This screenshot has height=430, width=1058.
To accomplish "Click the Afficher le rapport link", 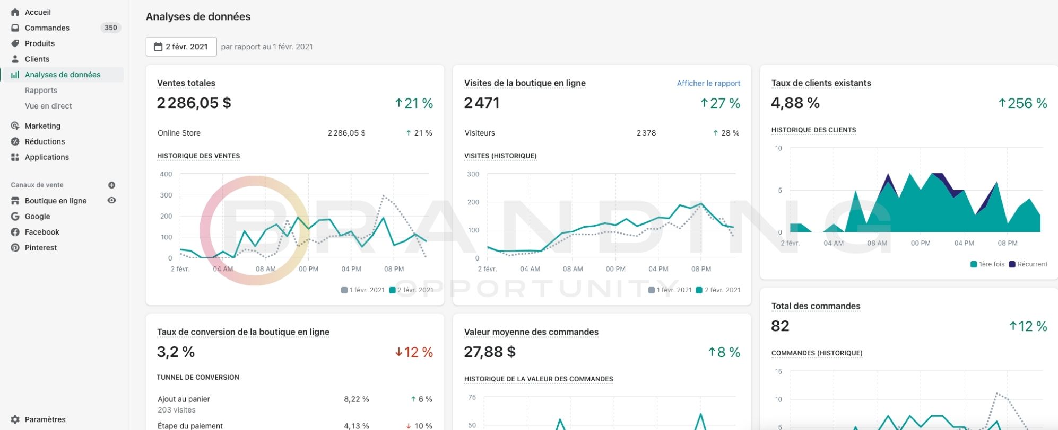I will tap(708, 83).
